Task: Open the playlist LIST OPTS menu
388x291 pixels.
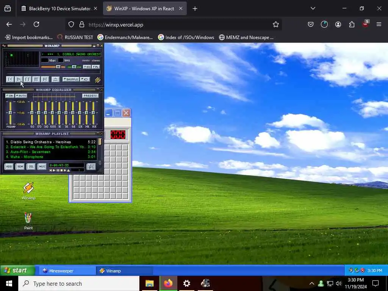Action: [91, 167]
